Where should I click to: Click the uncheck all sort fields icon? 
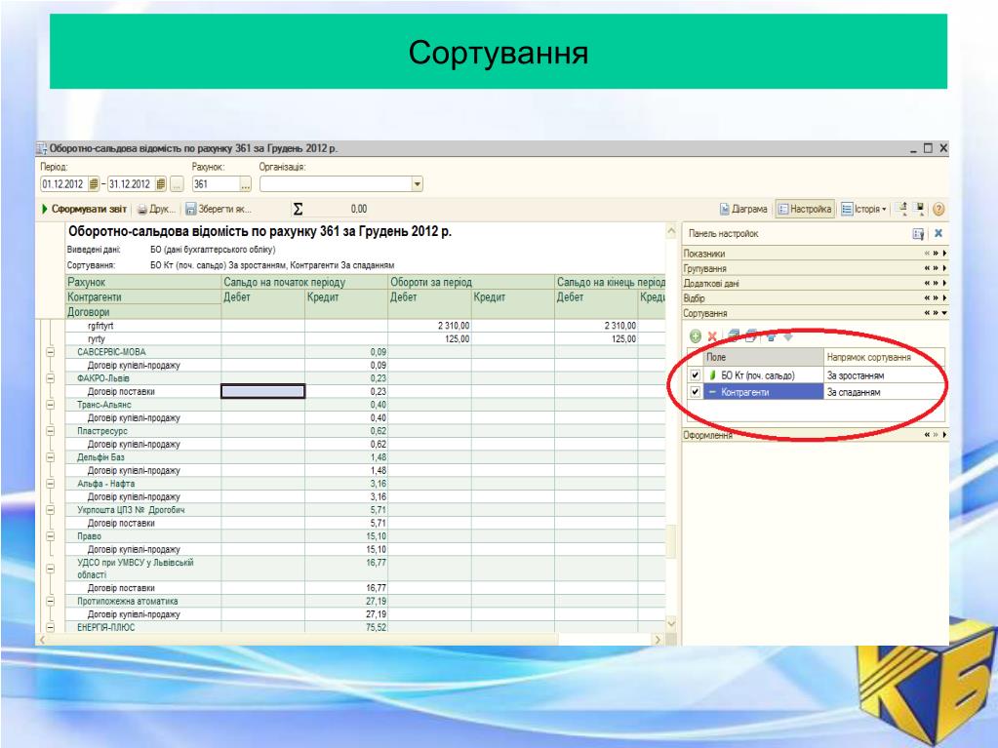tap(751, 335)
